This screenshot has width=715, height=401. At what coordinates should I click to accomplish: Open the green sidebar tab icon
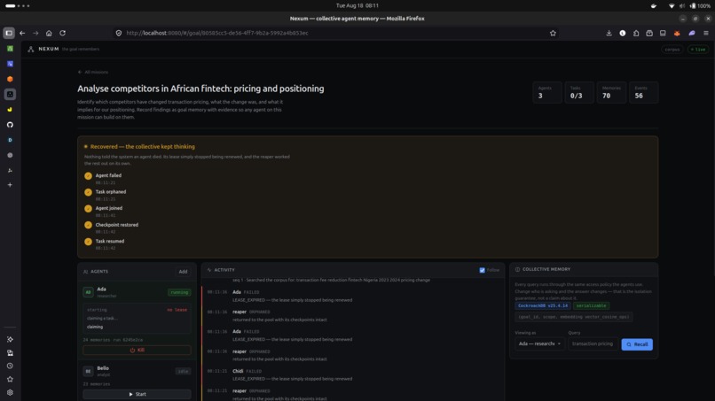coord(10,49)
